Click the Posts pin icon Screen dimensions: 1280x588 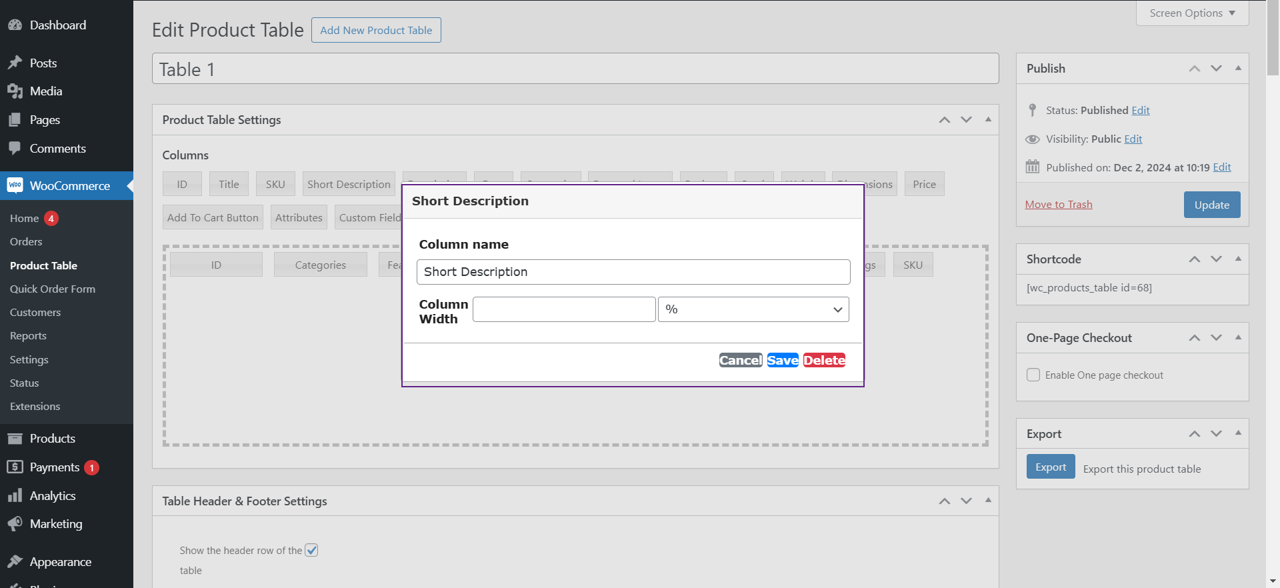tap(15, 63)
